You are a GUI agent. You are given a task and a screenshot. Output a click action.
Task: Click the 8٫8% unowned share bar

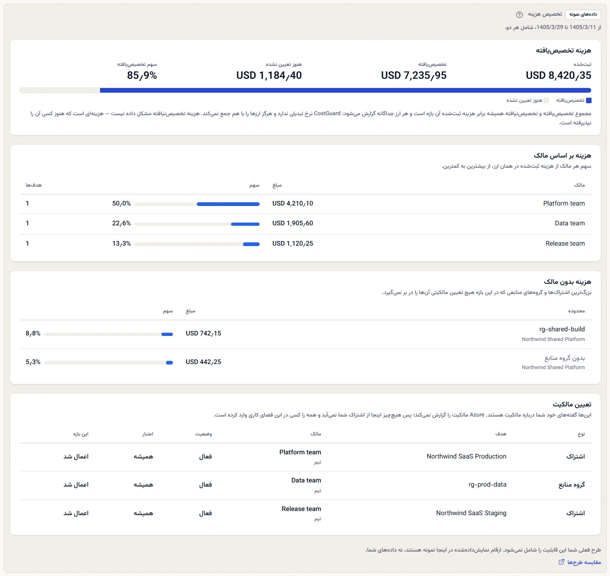pyautogui.click(x=108, y=334)
